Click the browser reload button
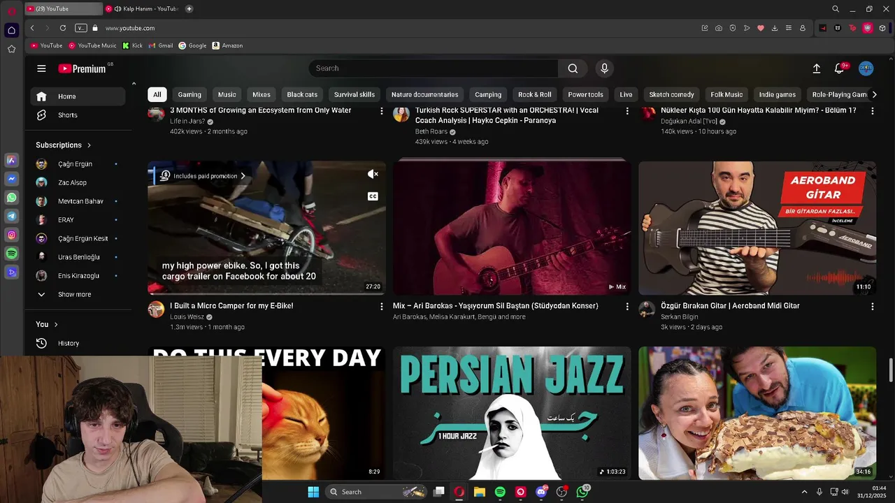 click(x=63, y=28)
